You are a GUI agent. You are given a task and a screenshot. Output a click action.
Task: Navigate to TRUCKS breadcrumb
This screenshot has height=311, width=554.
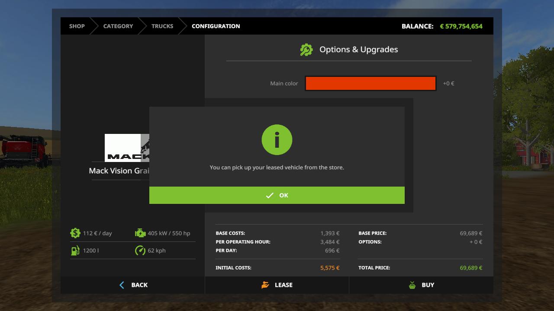tap(162, 26)
